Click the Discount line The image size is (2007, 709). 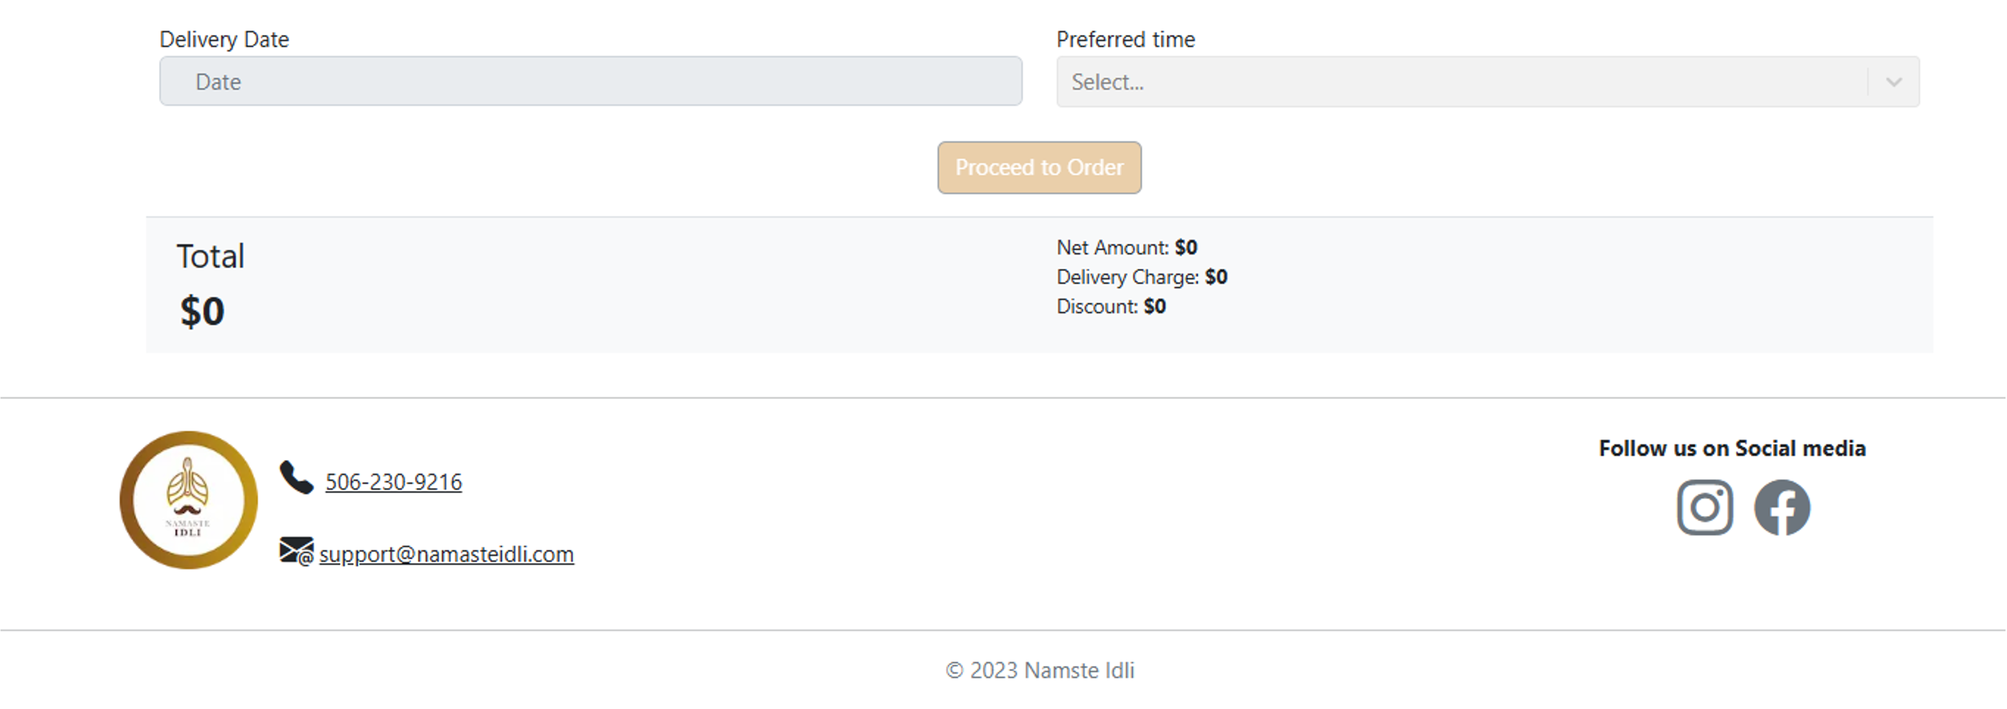pos(1111,306)
